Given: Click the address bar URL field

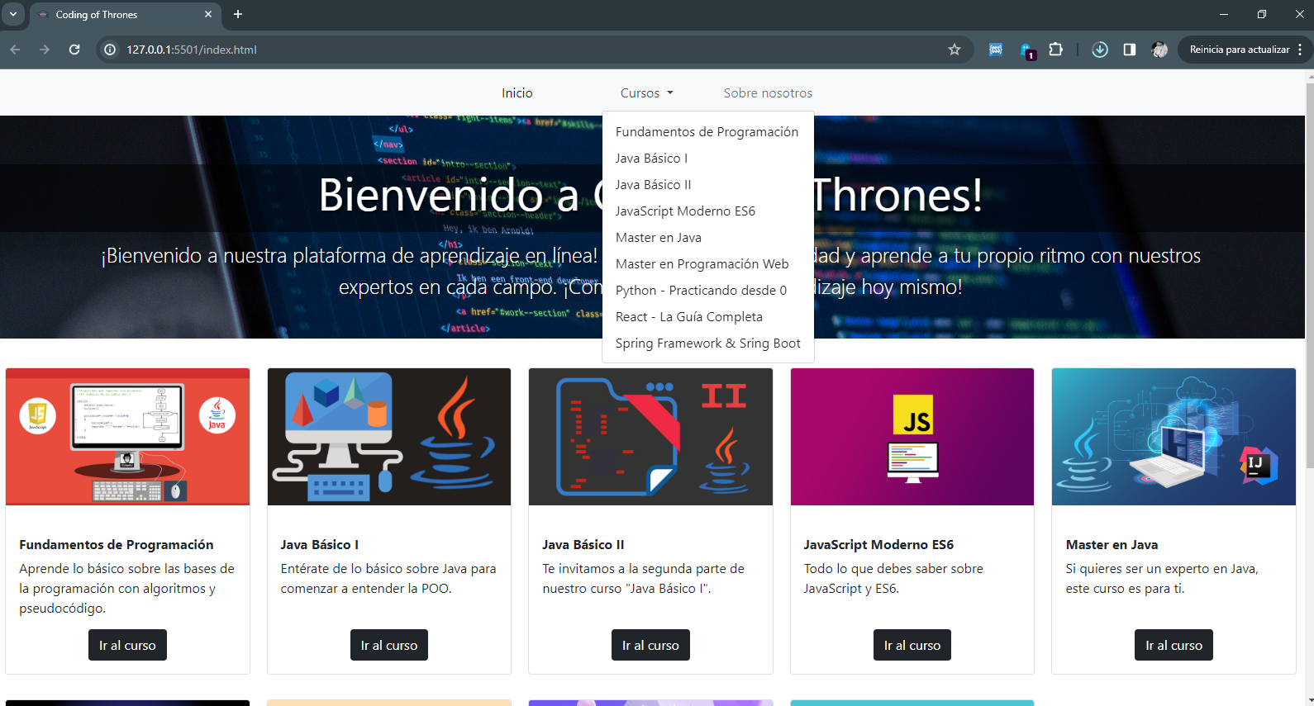Looking at the screenshot, I should (x=529, y=50).
